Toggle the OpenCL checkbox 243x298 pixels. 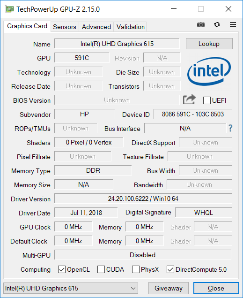[x=62, y=269]
